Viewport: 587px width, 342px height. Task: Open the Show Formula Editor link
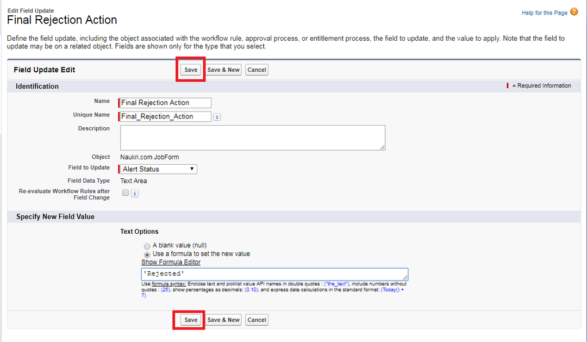point(171,262)
